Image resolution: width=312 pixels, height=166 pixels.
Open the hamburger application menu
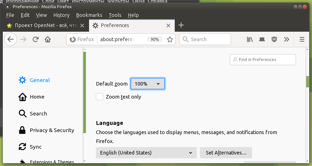[302, 39]
